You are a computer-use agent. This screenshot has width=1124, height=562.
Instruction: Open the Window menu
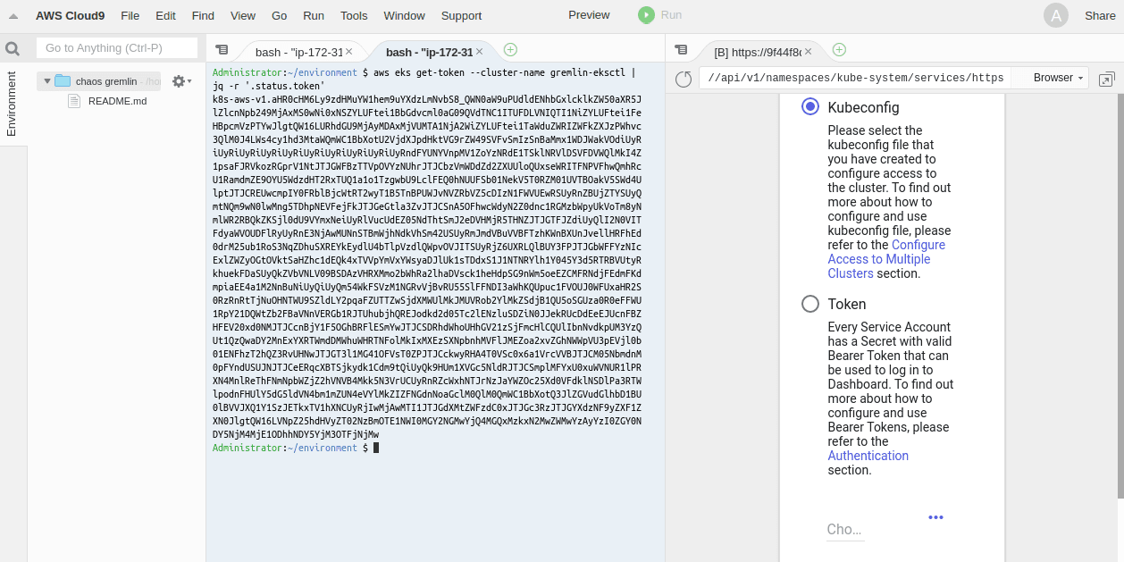[x=404, y=15]
